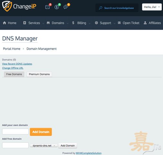Click the View Recent DDNS Updates link
This screenshot has width=163, height=155.
[17, 64]
